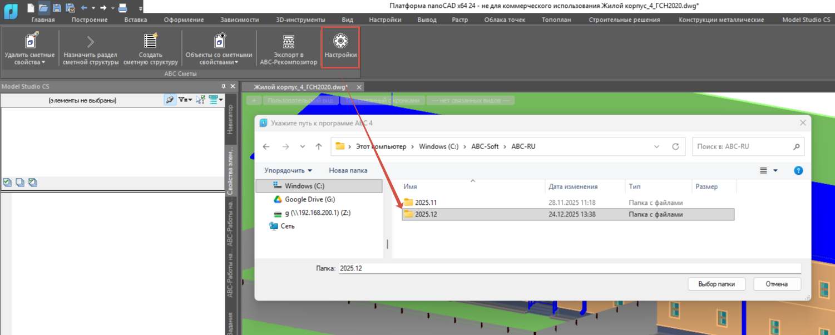Switch to the Model Studio CS ribbon tab
The image size is (835, 335).
[x=806, y=19]
